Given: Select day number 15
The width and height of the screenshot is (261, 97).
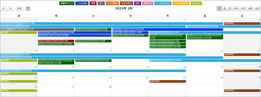Looking at the screenshot, I should tap(147, 67).
